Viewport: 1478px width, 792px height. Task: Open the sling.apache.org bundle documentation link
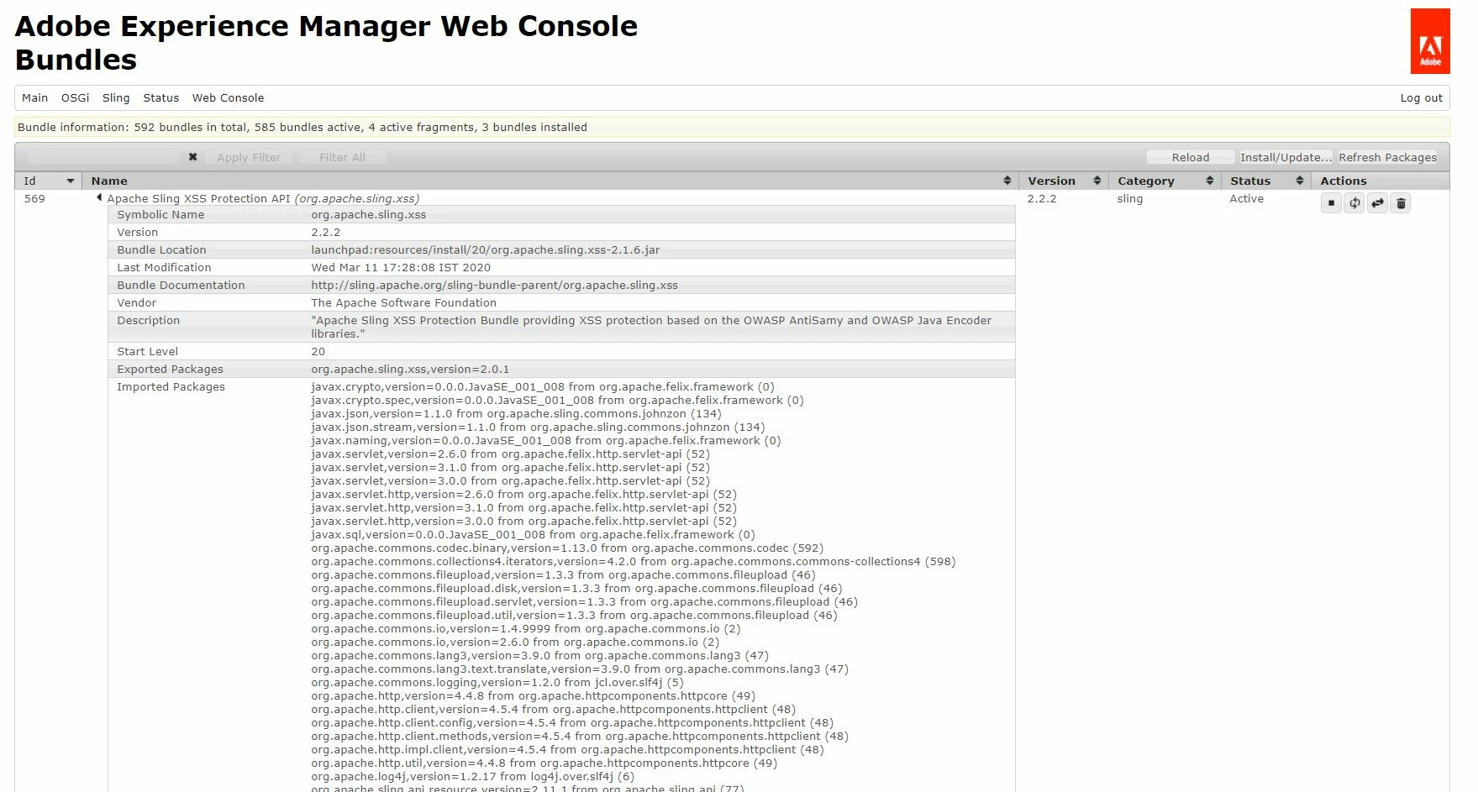coord(494,286)
